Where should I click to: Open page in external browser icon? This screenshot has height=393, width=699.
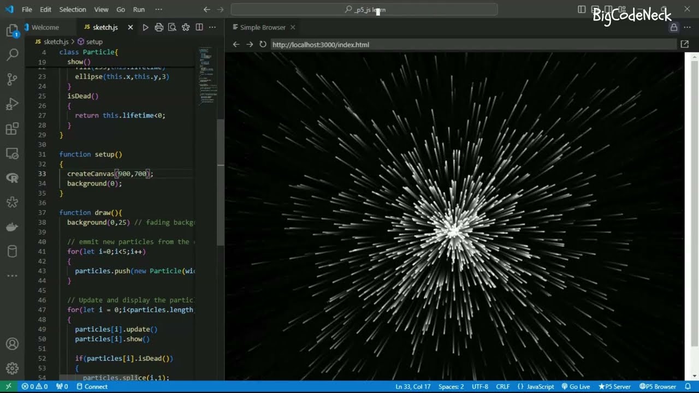(685, 44)
